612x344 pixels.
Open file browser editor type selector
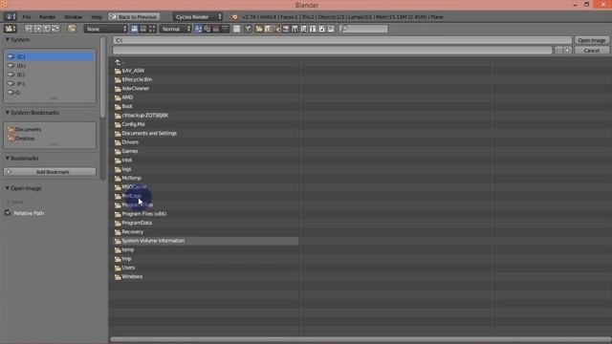(x=10, y=29)
